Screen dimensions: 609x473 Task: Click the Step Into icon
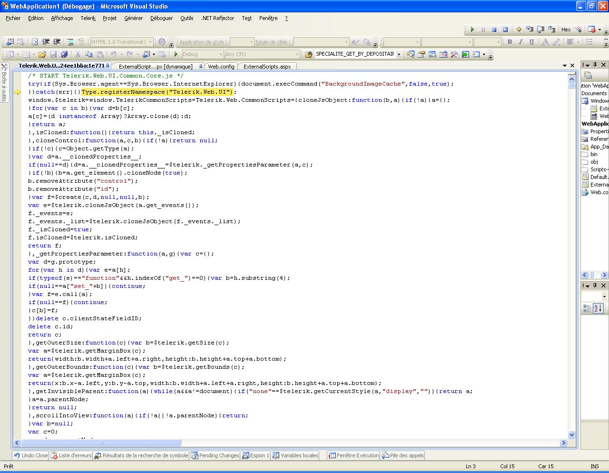point(530,30)
